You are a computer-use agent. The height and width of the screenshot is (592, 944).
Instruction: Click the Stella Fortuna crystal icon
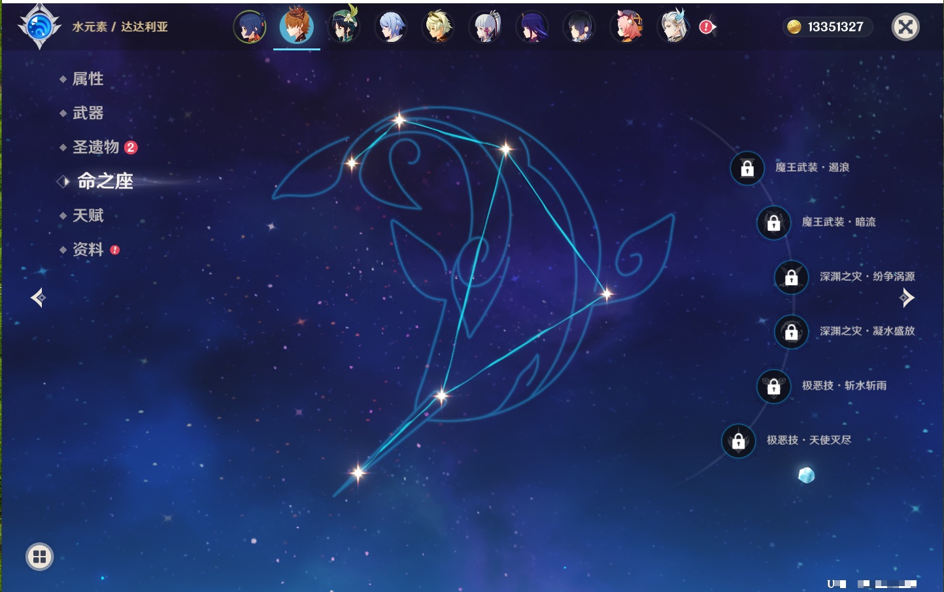pos(807,475)
